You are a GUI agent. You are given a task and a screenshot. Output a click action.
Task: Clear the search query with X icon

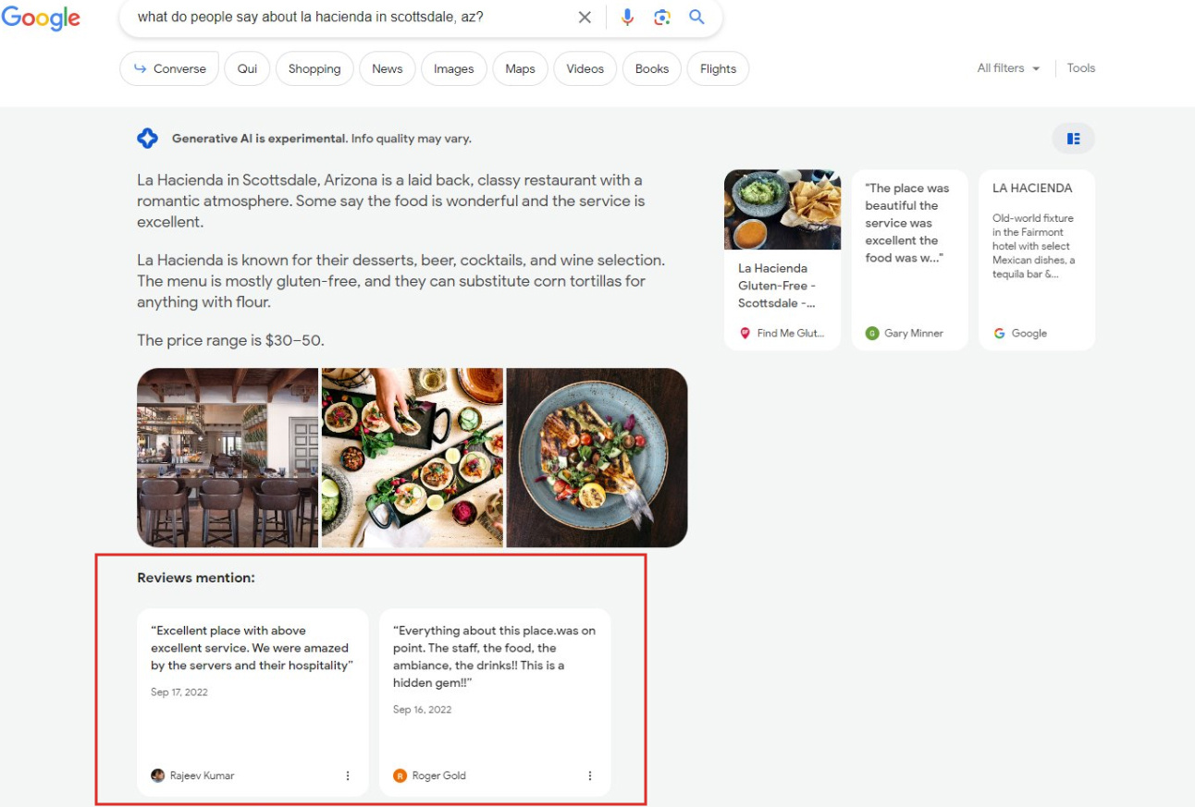pos(585,18)
